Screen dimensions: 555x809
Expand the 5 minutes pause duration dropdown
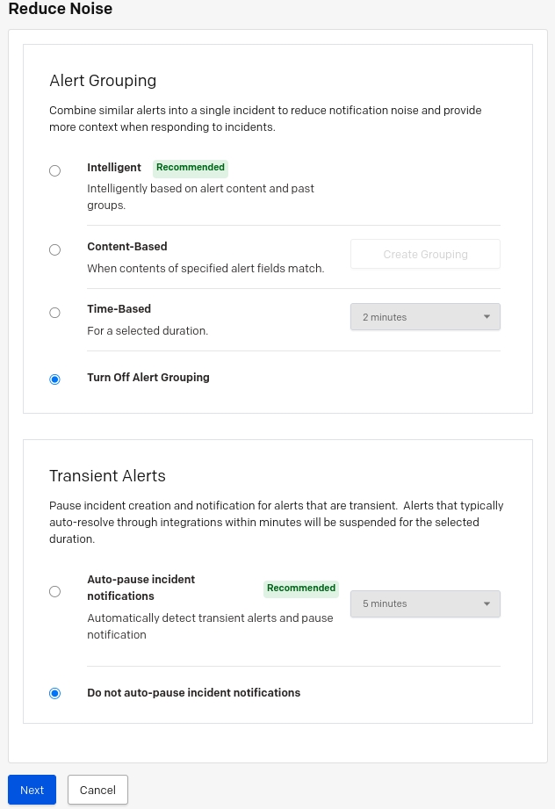click(425, 603)
